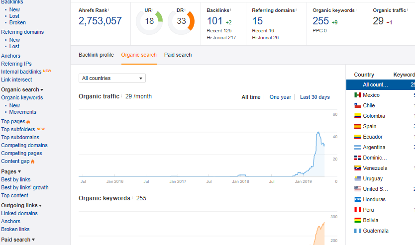Image resolution: width=415 pixels, height=245 pixels.
Task: Show One year traffic range
Action: [x=280, y=97]
